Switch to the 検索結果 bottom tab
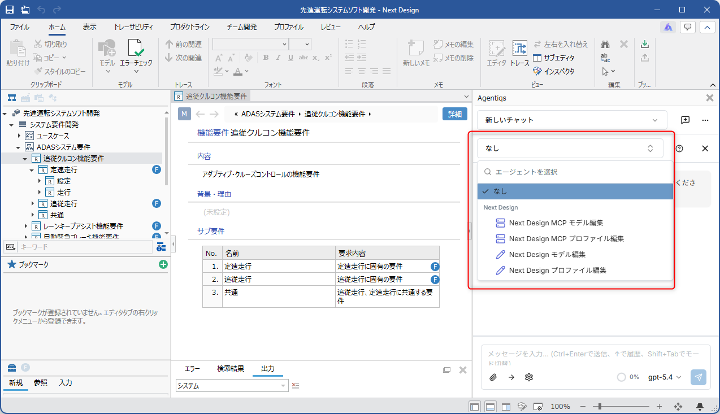Screen dimensions: 720x414 (231, 369)
